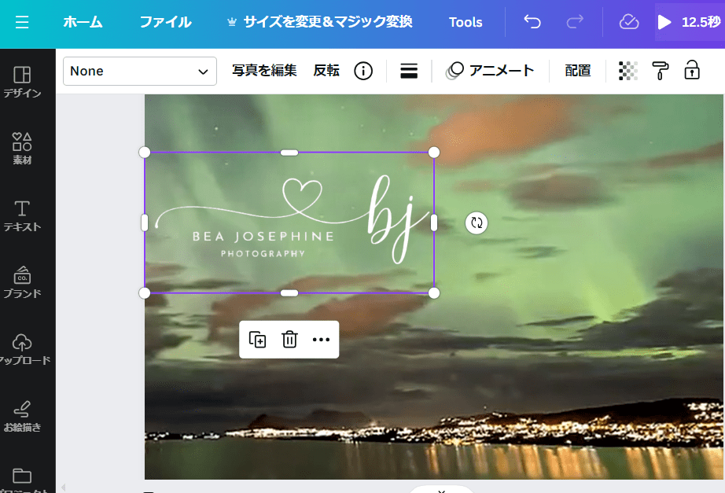Open the None style dropdown
725x493 pixels.
click(x=140, y=72)
